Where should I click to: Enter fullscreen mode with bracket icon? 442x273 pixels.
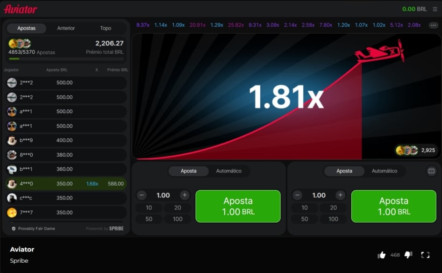(425, 255)
